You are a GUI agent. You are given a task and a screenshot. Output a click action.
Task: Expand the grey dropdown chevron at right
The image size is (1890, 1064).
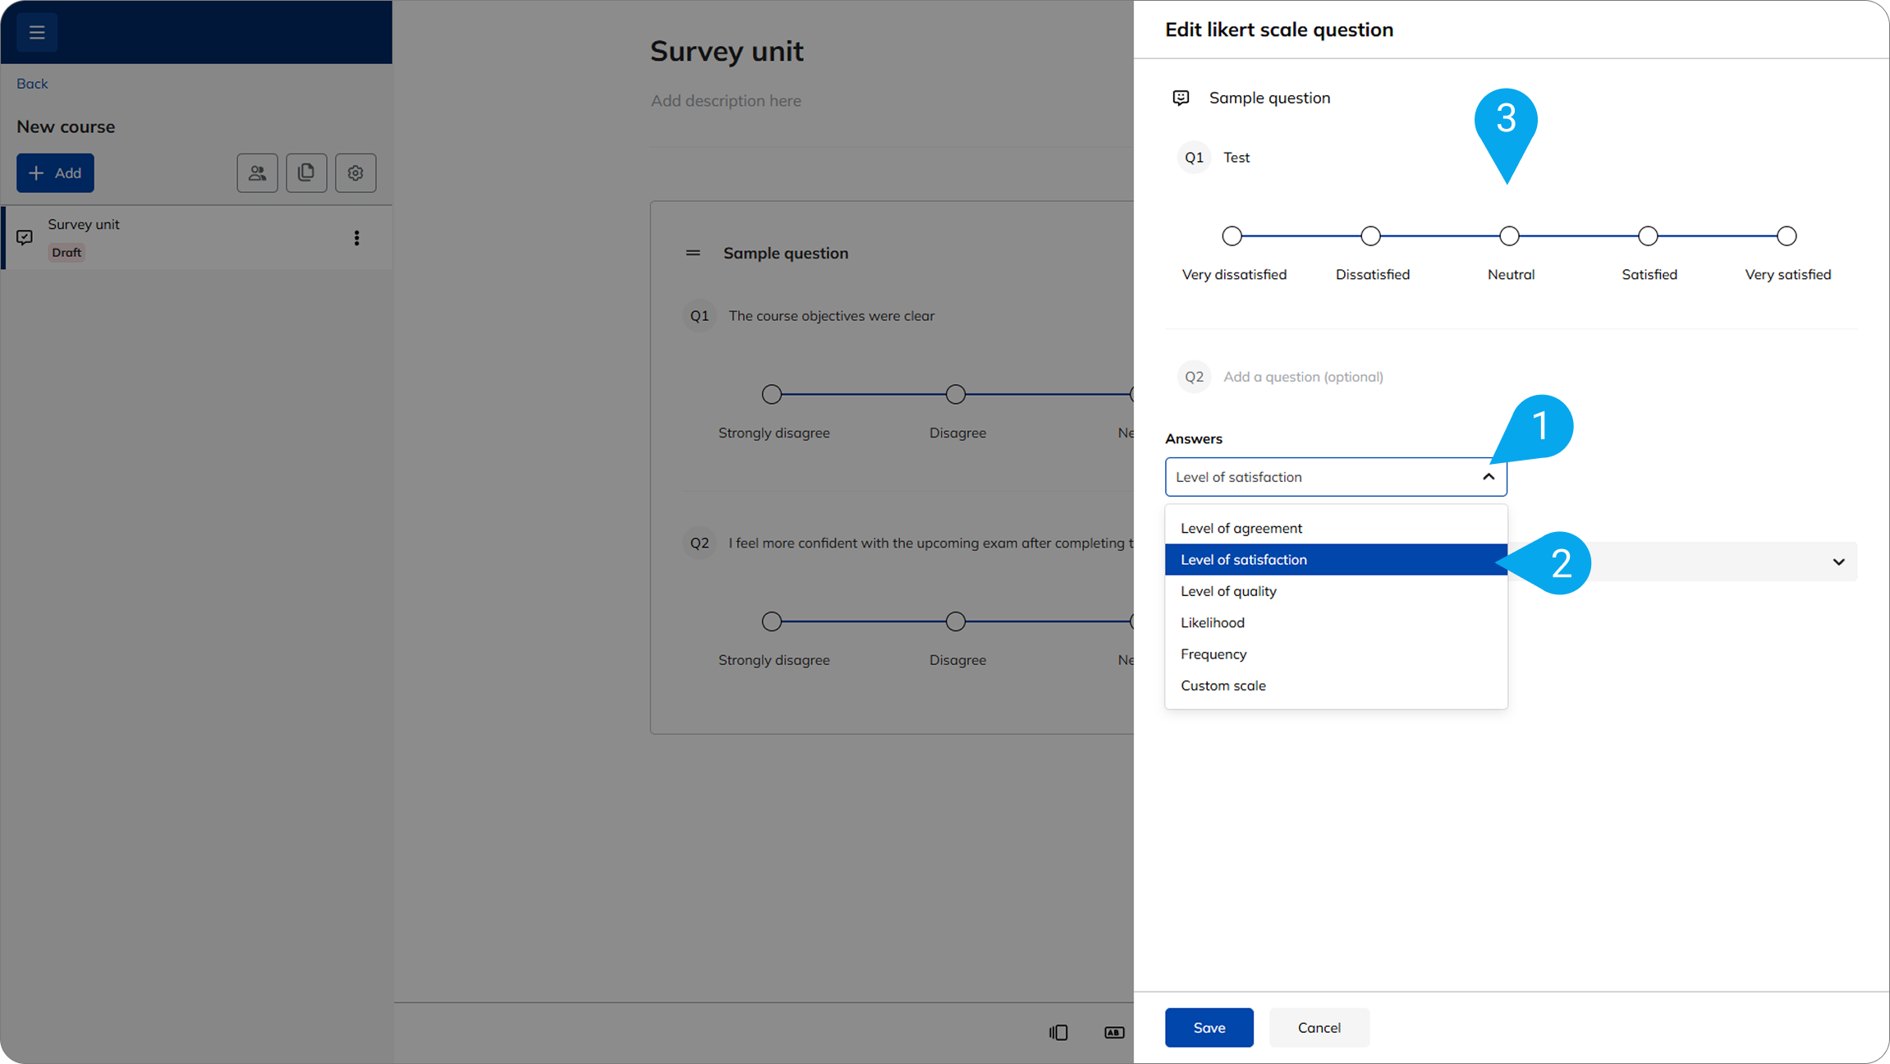[x=1838, y=562]
